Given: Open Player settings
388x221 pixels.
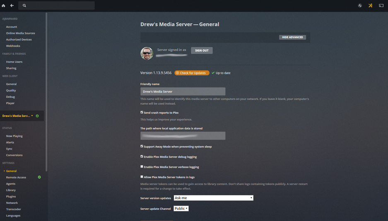Looking at the screenshot, I should (x=10, y=103).
